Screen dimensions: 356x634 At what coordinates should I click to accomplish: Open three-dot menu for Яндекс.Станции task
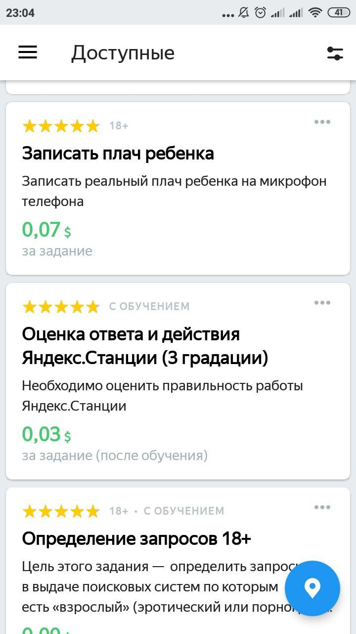322,303
